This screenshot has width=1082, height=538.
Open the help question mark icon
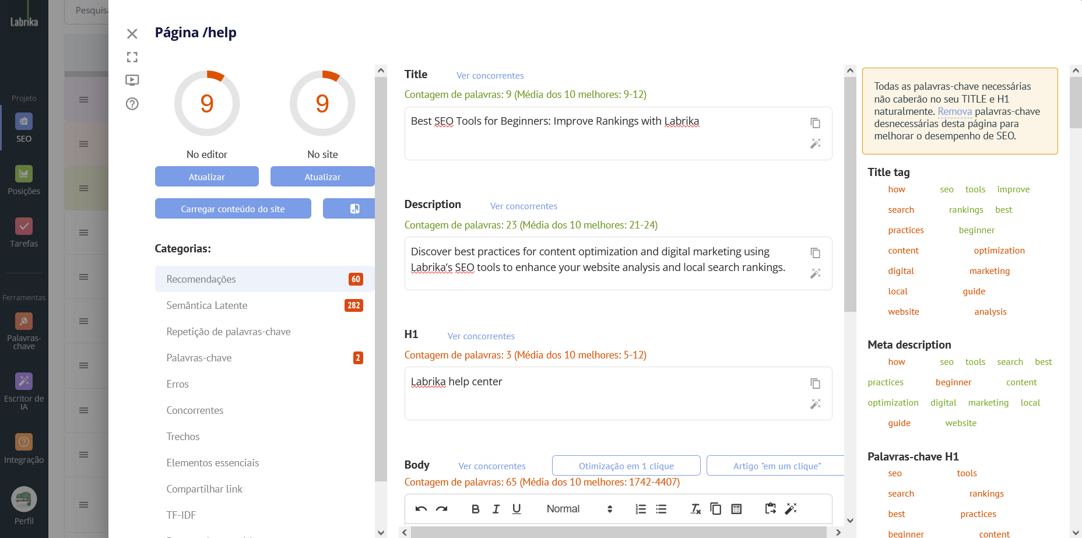point(132,104)
